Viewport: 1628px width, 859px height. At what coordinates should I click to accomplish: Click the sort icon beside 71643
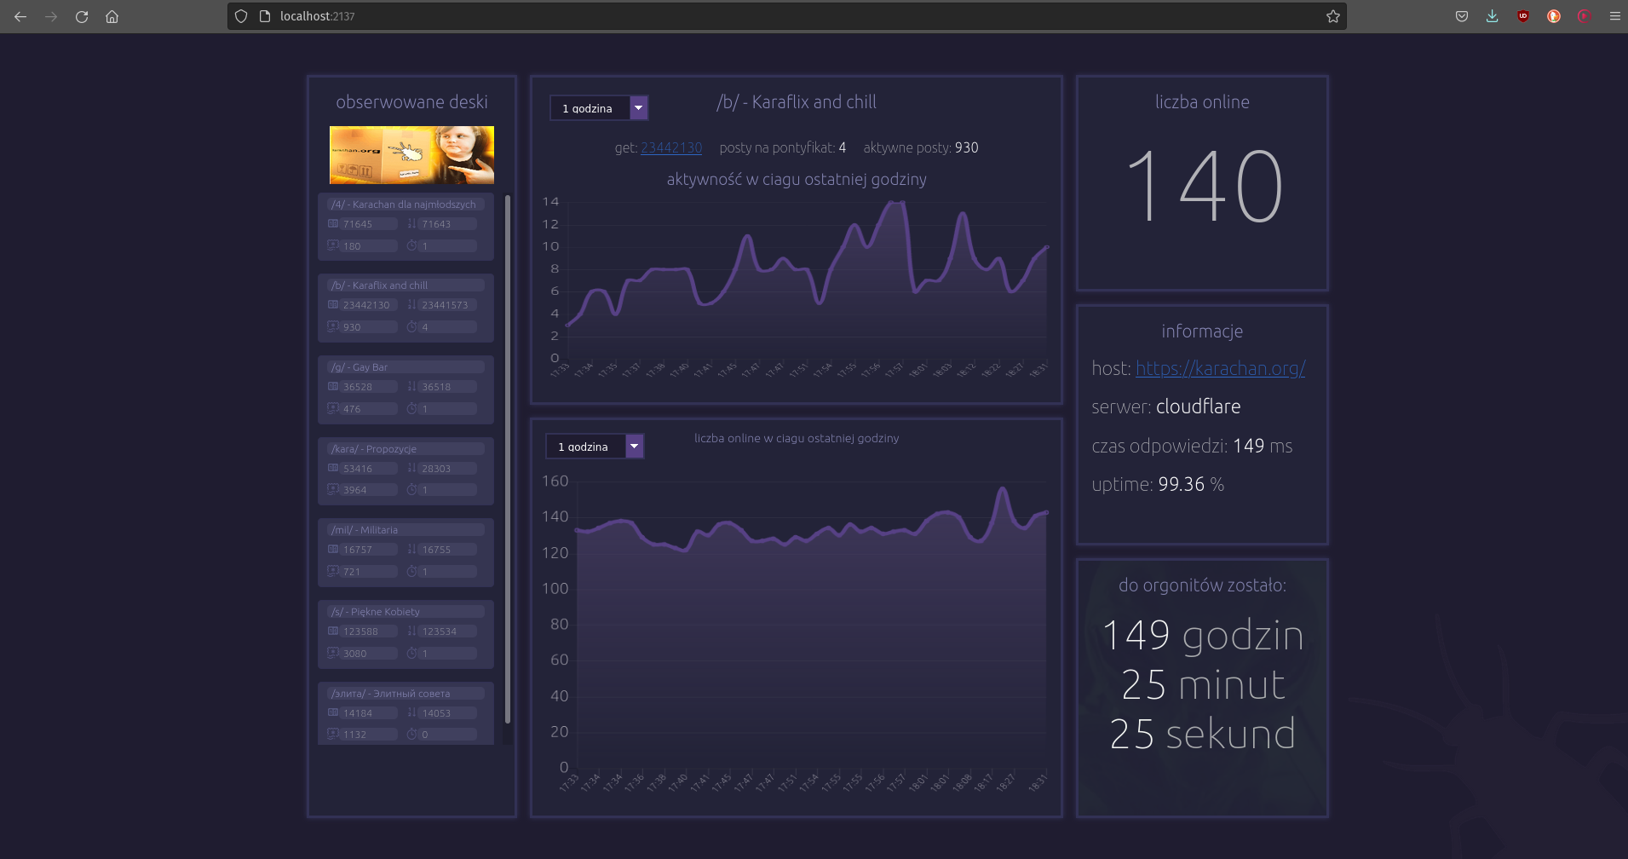pos(411,223)
